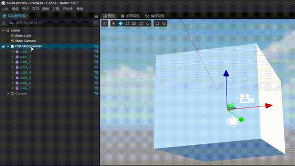Click the blue up-axis gizmo arrow
Image resolution: width=295 pixels, height=166 pixels.
click(x=226, y=73)
